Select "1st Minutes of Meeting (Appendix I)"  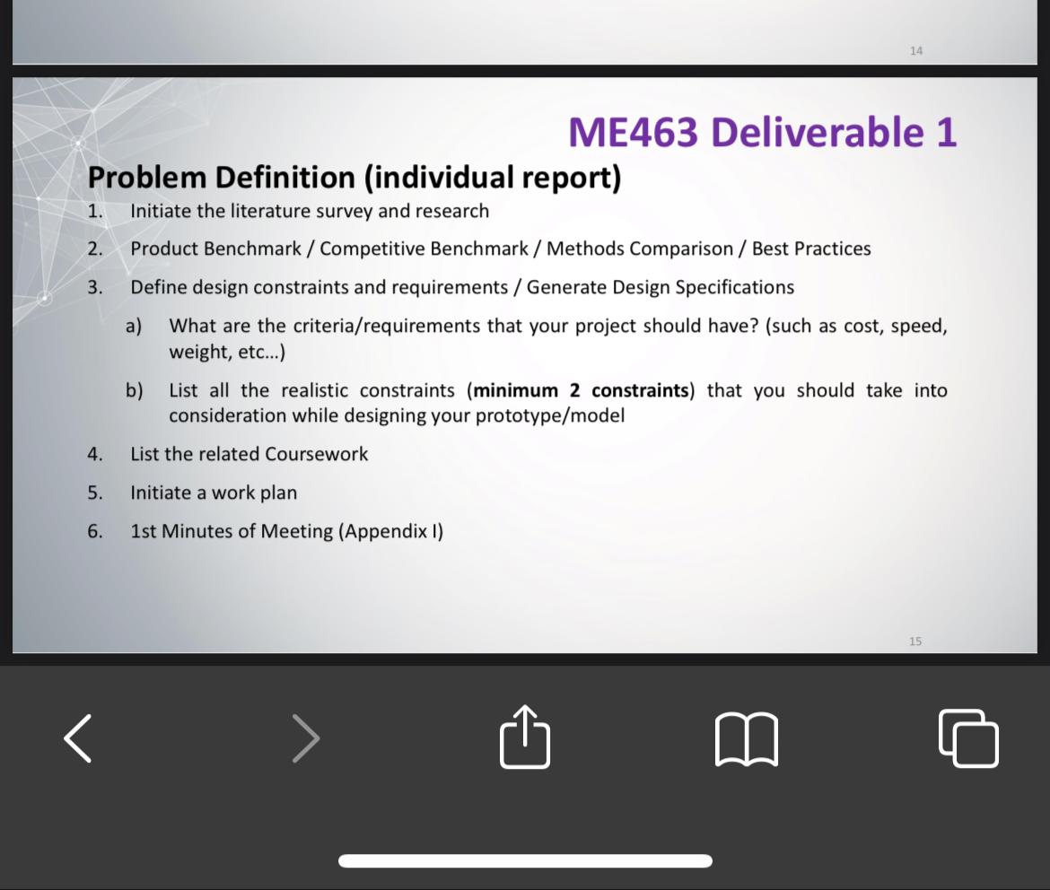[287, 531]
